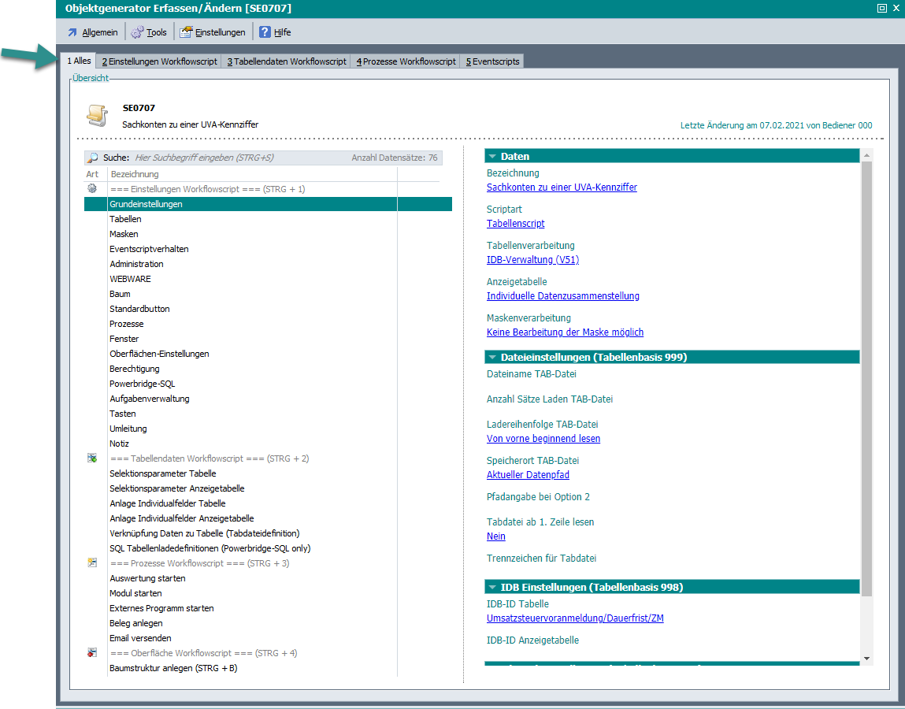This screenshot has width=905, height=709.
Task: Click gear icon beside Einstellungen Workflowscript header
Action: [x=92, y=189]
